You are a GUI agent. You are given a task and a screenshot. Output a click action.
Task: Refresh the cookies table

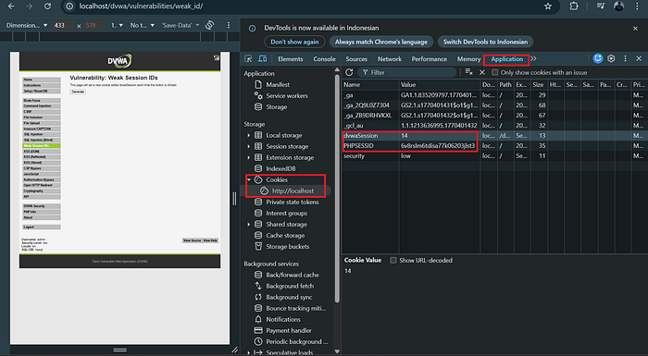tap(349, 72)
